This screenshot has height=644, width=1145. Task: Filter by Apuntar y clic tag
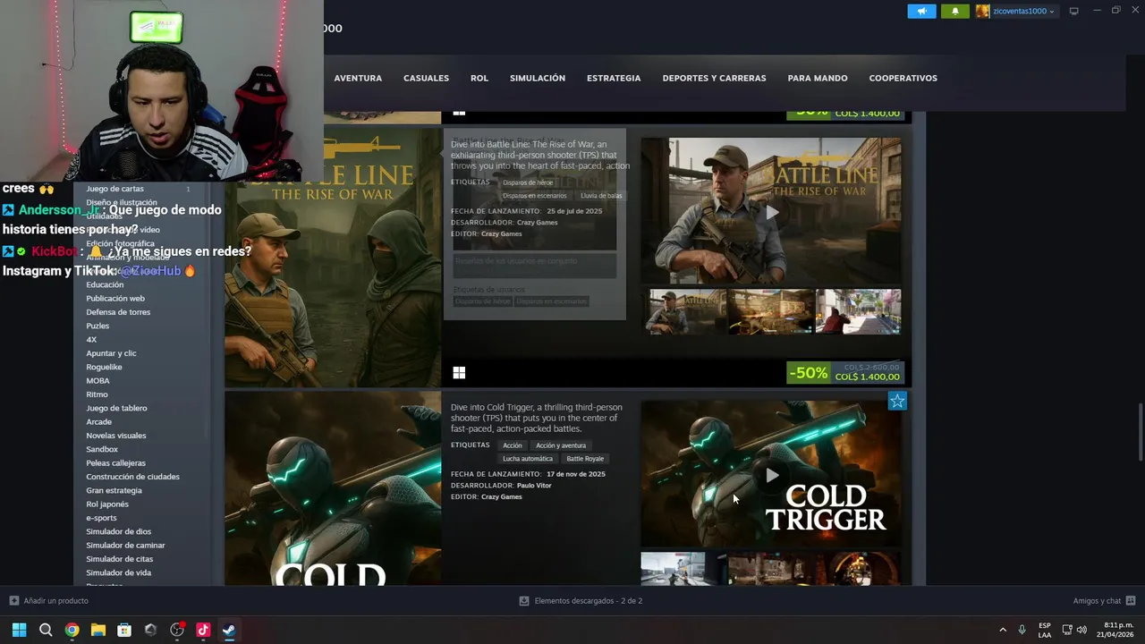click(x=111, y=353)
